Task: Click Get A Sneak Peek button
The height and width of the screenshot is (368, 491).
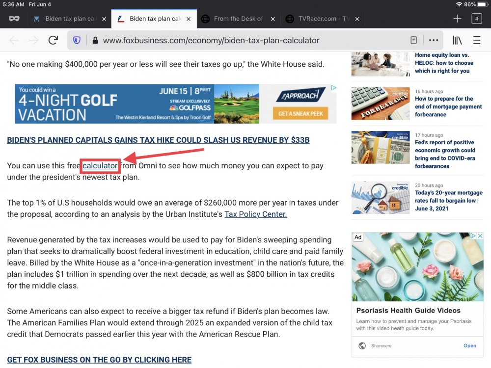Action: (x=300, y=114)
